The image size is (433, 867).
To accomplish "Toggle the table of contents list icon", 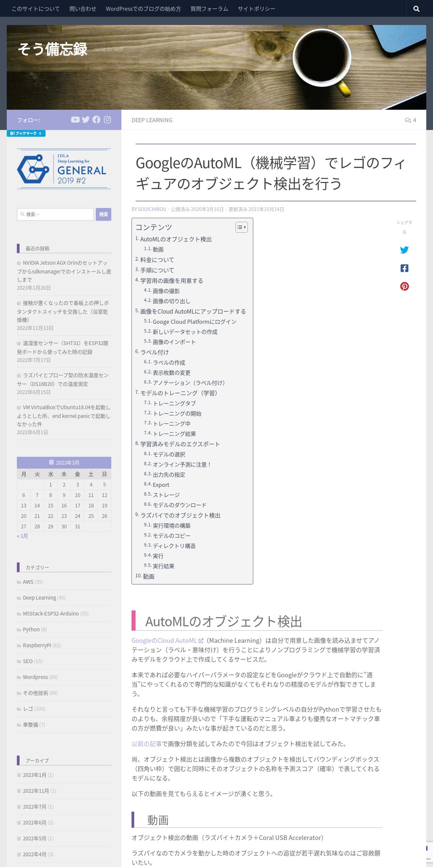I will pos(241,227).
